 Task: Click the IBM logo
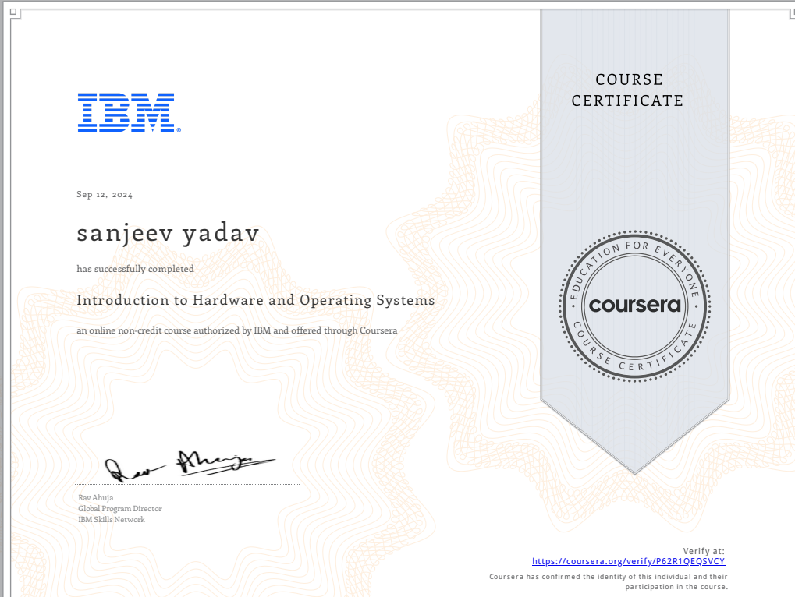(127, 112)
